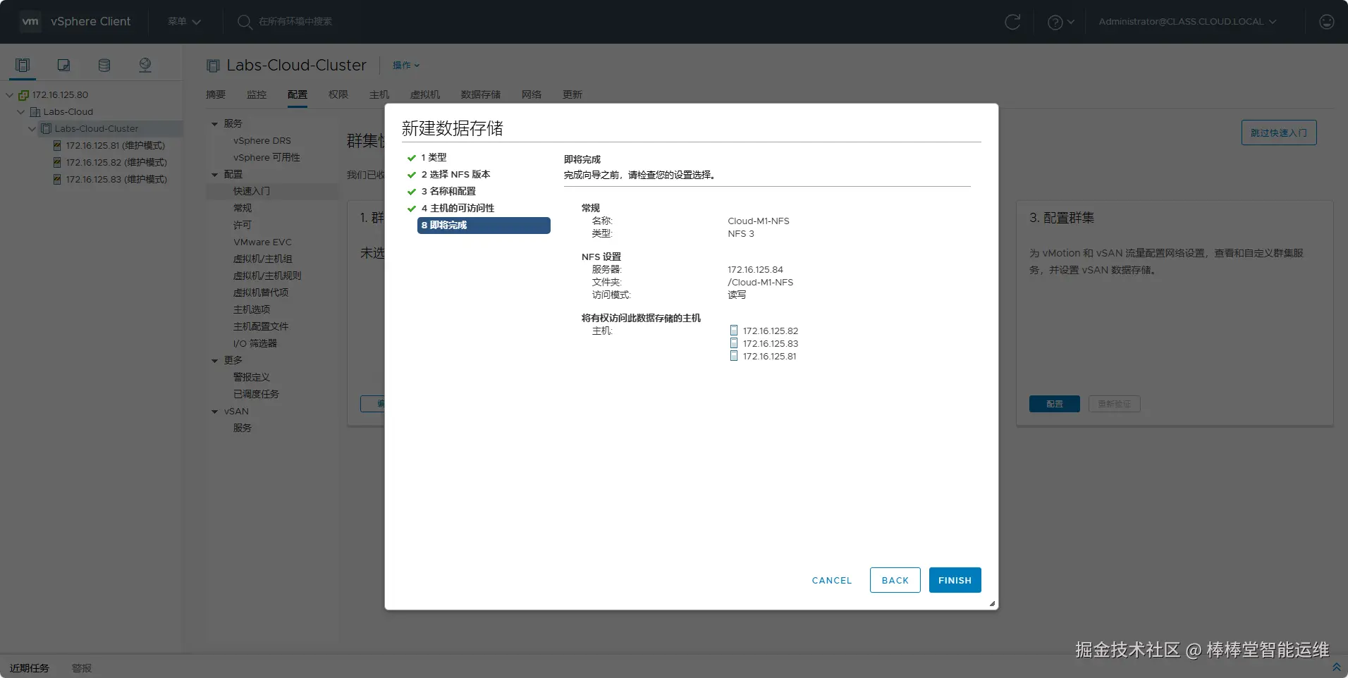Viewport: 1348px width, 678px height.
Task: Collapse the Labs-Cloud-Cluster tree node
Action: click(32, 129)
